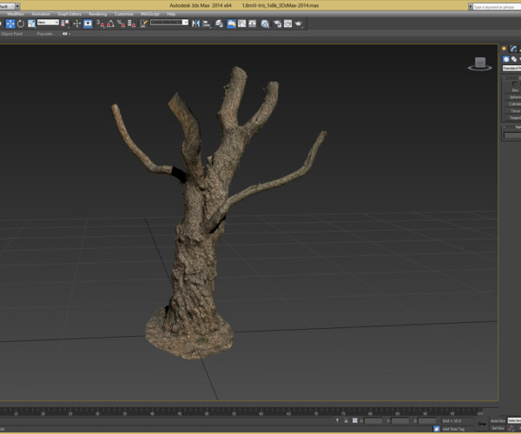Click the Teapot primitive button
Viewport: 521px width, 434px height.
pos(513,118)
